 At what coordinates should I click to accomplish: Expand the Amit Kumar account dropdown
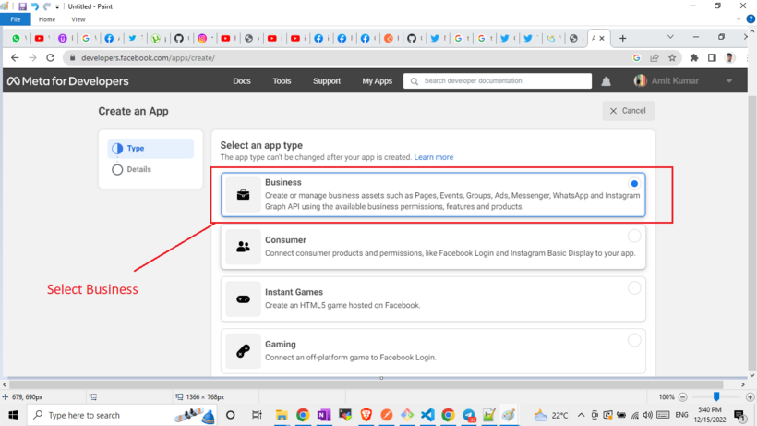pyautogui.click(x=729, y=81)
